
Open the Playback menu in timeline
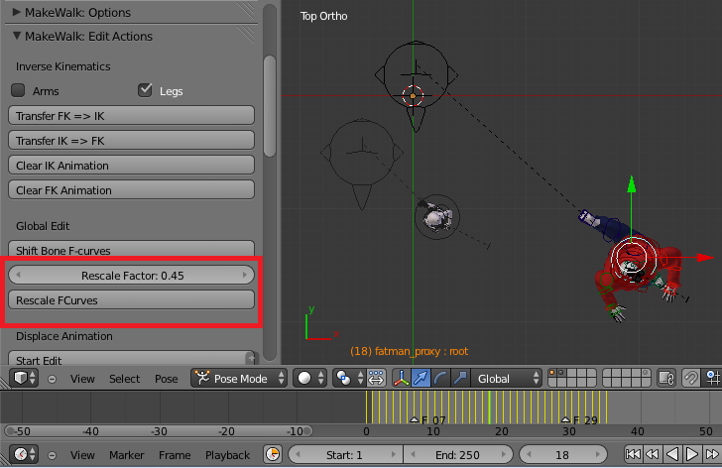point(227,454)
